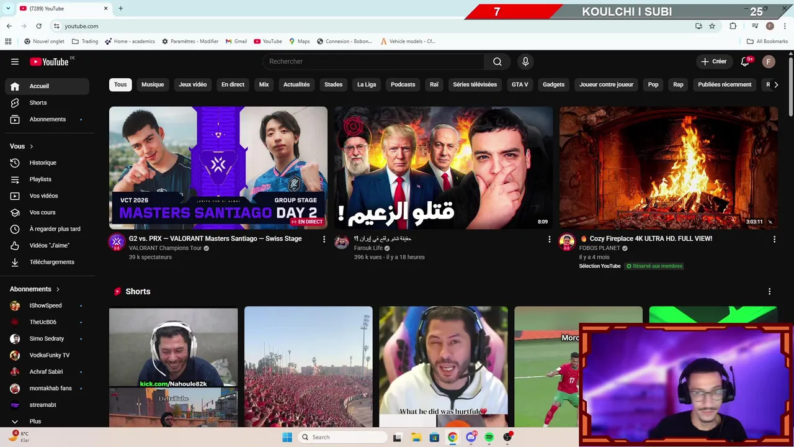Open the Maps bookmark
This screenshot has width=794, height=447.
(300, 42)
